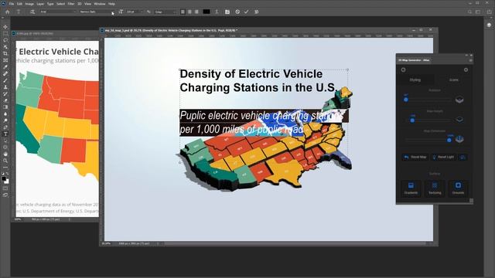Click the flat map icon beside Map Height slider
Image resolution: width=495 pixels, height=278 pixels.
459,120
